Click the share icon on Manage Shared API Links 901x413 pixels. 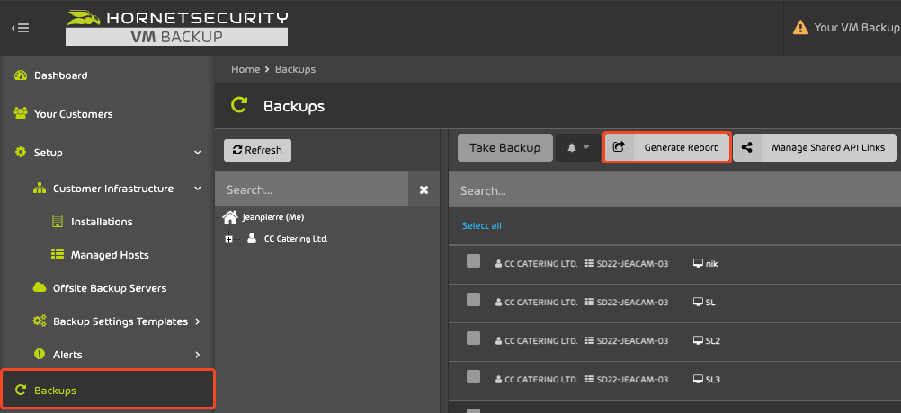pos(746,148)
